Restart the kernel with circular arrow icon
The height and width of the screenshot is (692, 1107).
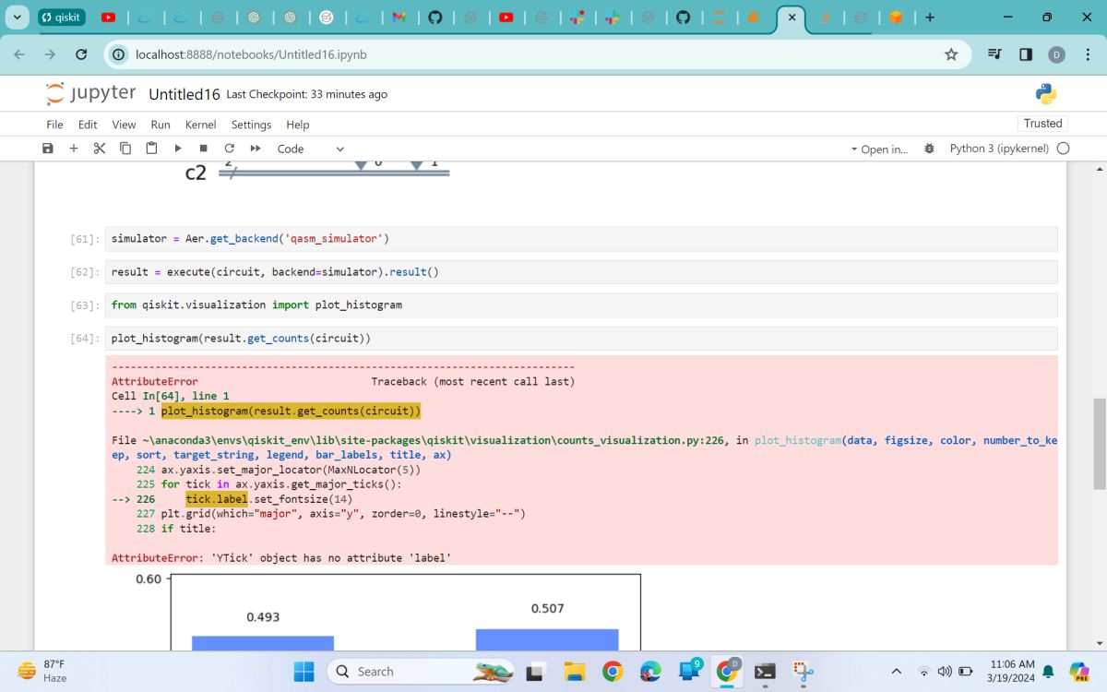(229, 149)
